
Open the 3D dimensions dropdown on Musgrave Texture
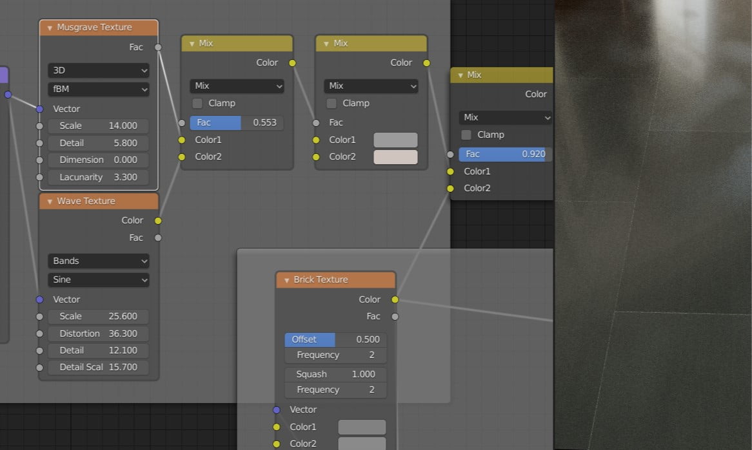(x=98, y=70)
